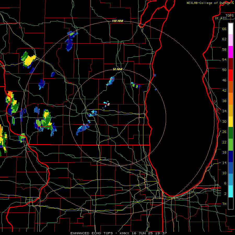Click the 26 legend value
The image size is (235, 235).
[x=224, y=132]
